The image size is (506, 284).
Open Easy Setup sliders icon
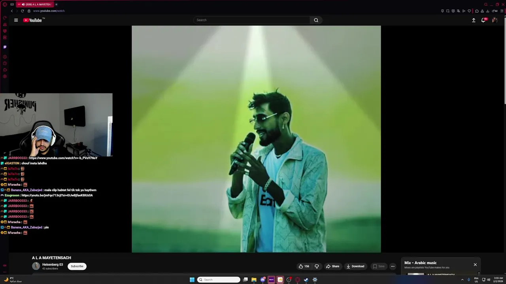502,11
